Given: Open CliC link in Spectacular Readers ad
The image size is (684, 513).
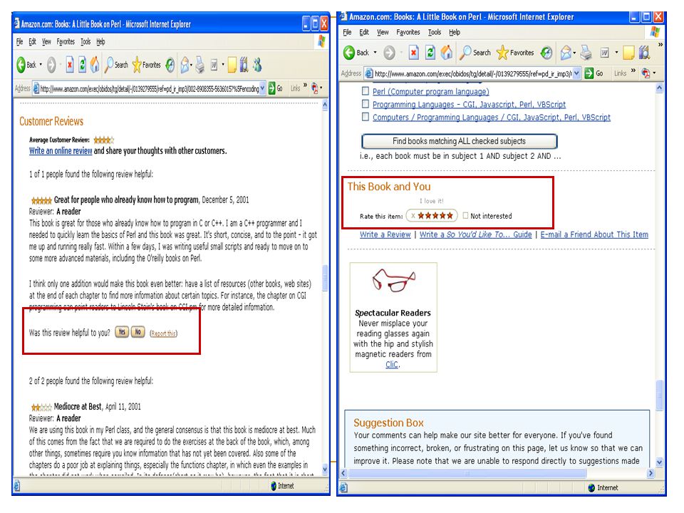Looking at the screenshot, I should click(x=392, y=364).
